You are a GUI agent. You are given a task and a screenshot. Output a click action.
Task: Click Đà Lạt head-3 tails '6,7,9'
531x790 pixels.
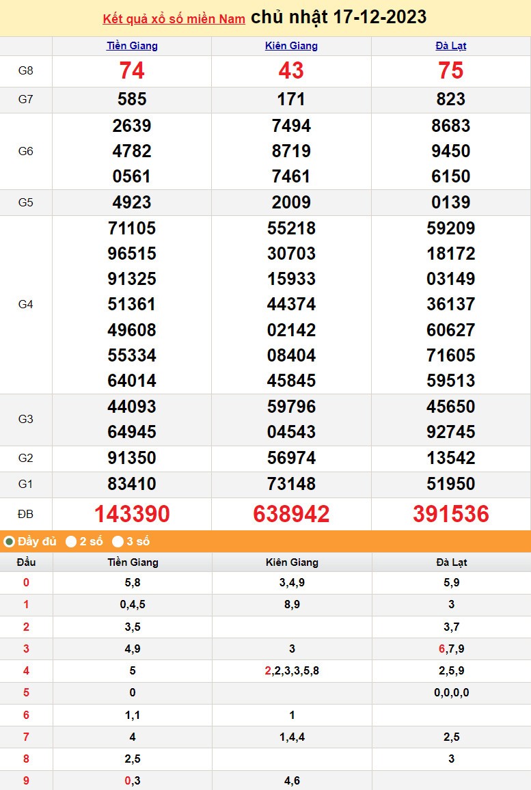click(452, 649)
